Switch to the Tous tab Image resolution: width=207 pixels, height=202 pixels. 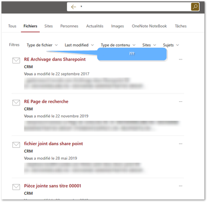[x=12, y=26]
